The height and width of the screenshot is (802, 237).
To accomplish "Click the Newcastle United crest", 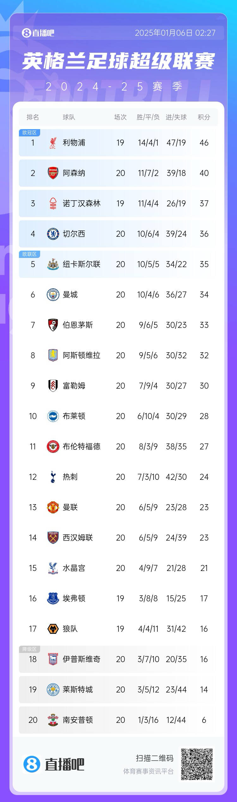I will pyautogui.click(x=53, y=264).
